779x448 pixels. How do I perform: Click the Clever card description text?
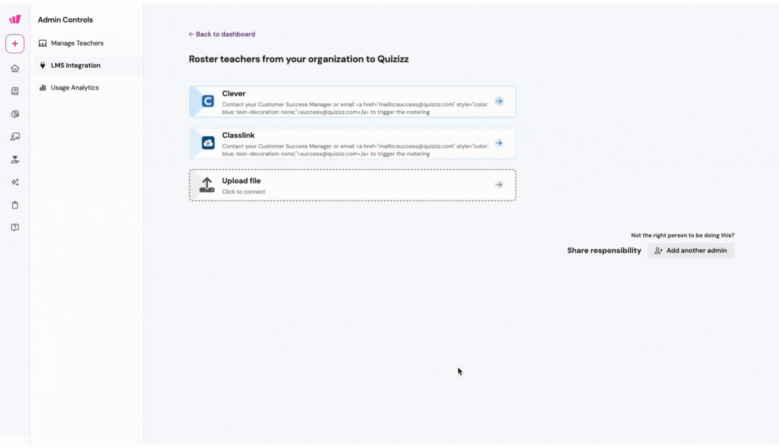tap(355, 108)
